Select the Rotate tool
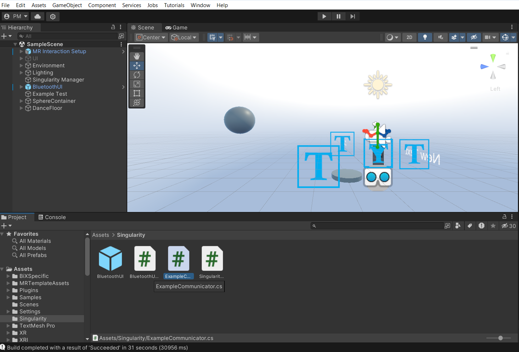The width and height of the screenshot is (519, 352). [137, 75]
